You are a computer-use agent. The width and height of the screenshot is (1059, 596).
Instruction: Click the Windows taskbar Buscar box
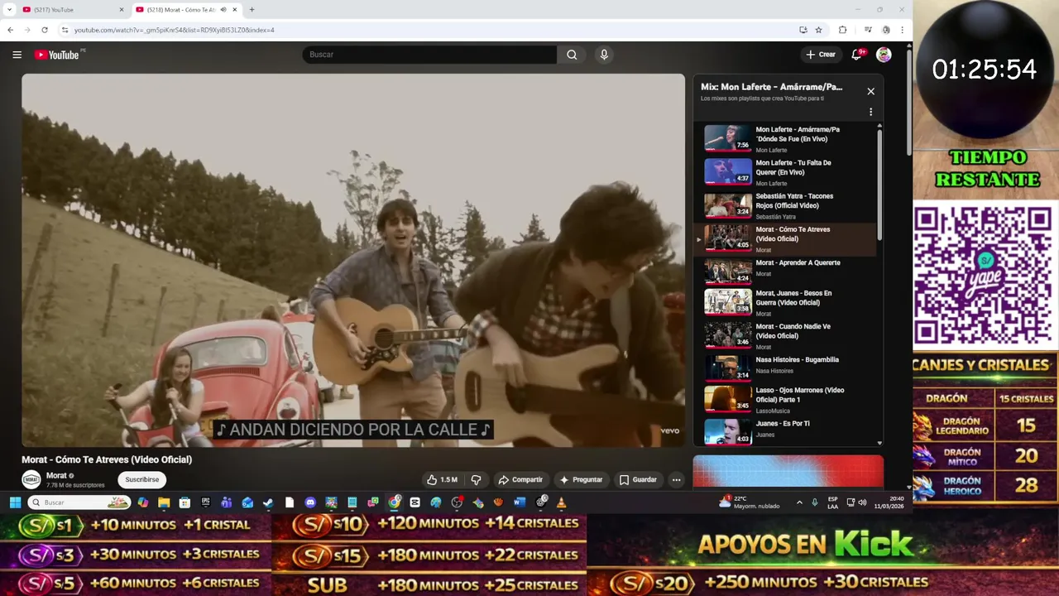point(79,502)
